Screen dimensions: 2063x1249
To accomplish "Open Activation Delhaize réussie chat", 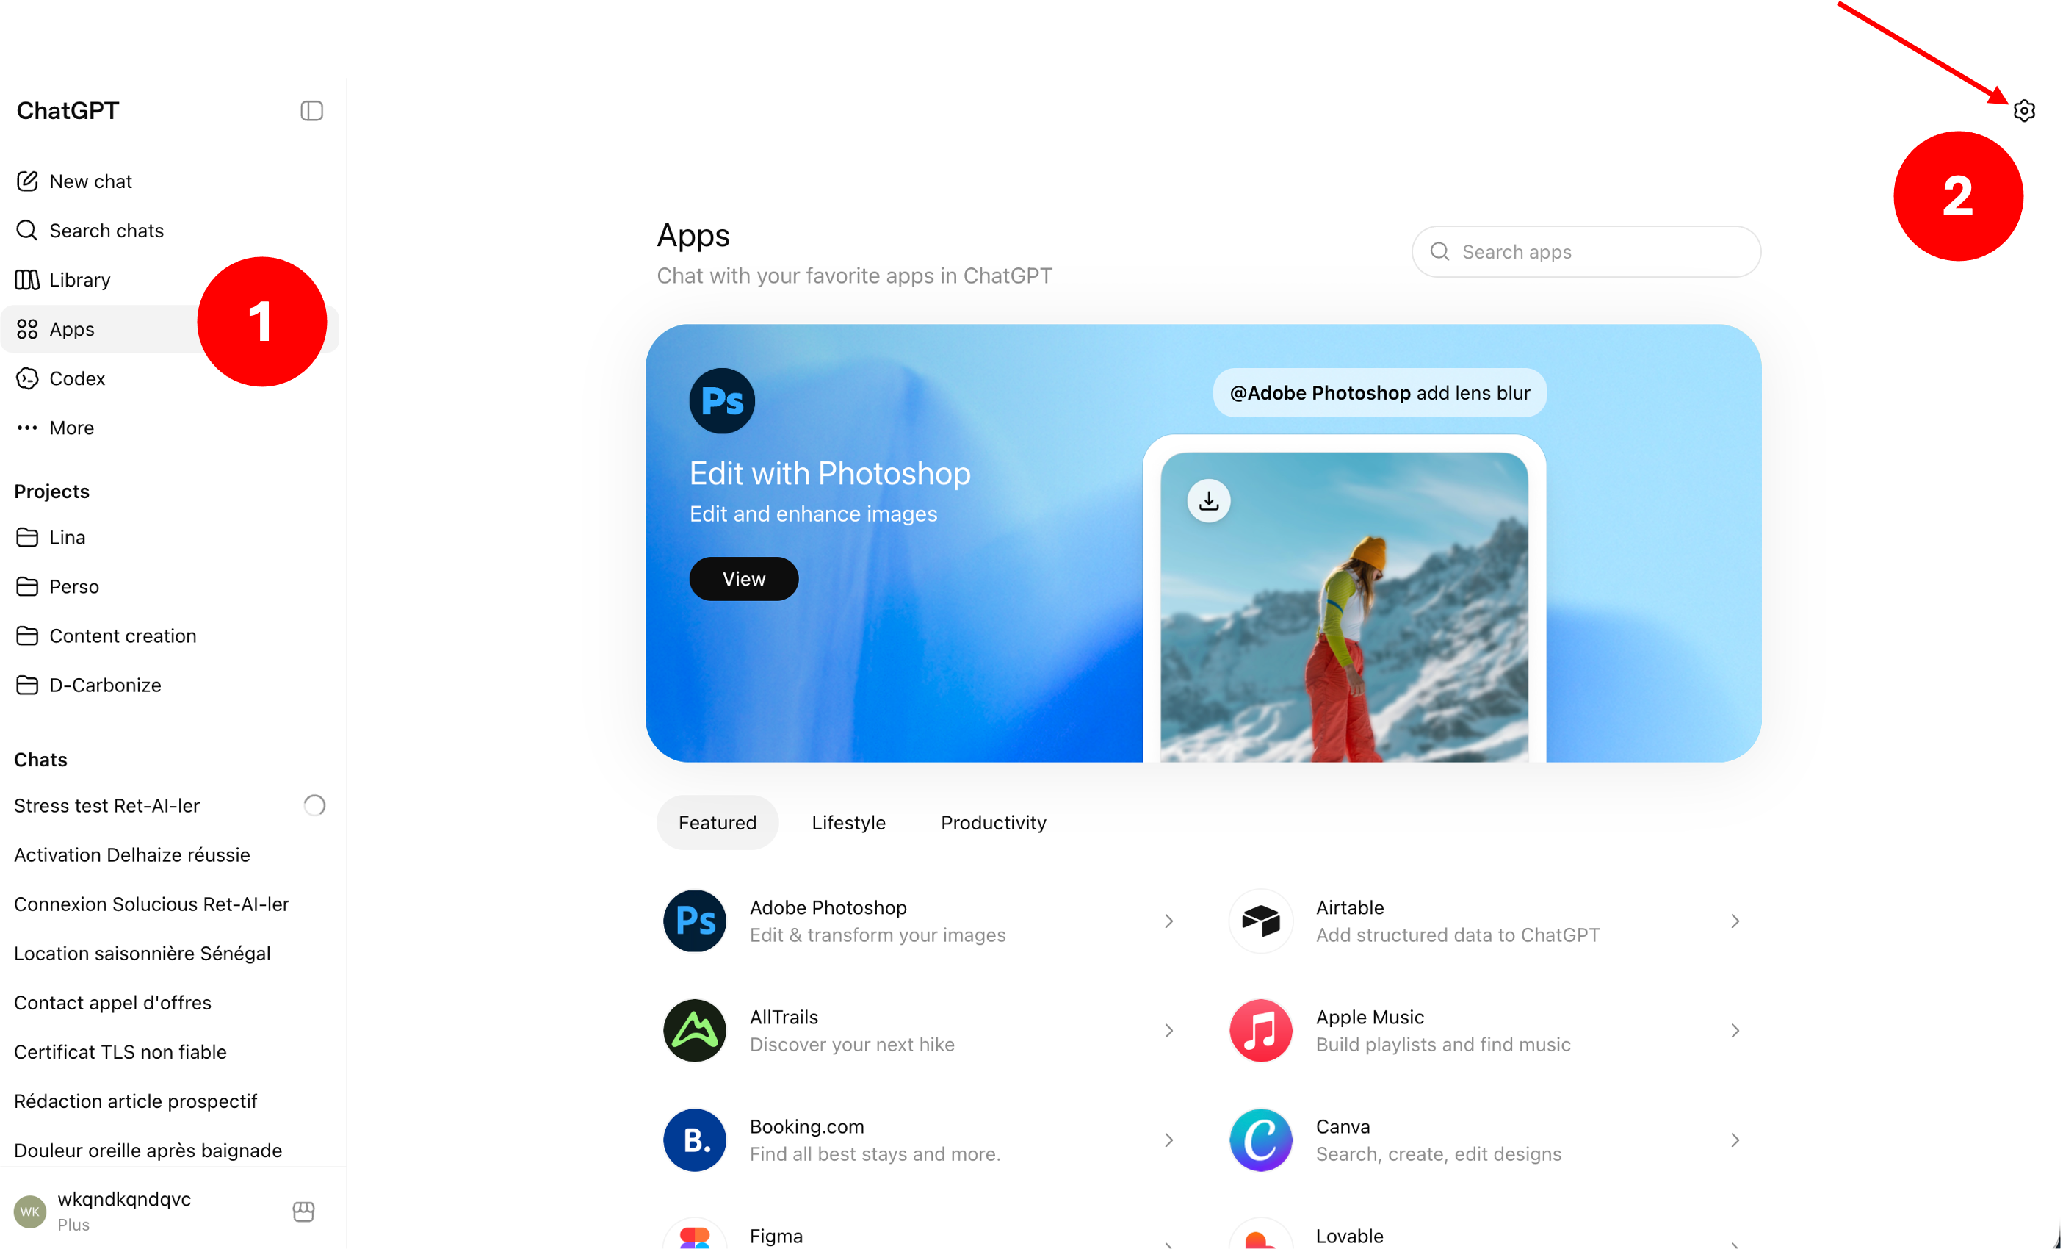I will [170, 854].
